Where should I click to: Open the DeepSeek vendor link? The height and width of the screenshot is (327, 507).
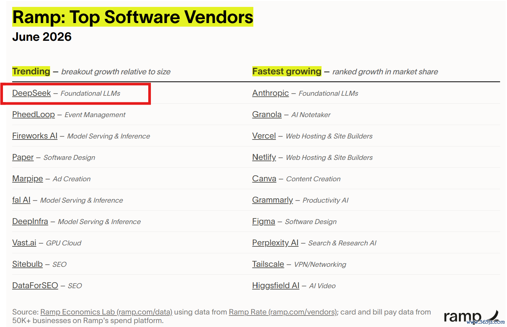coord(32,93)
